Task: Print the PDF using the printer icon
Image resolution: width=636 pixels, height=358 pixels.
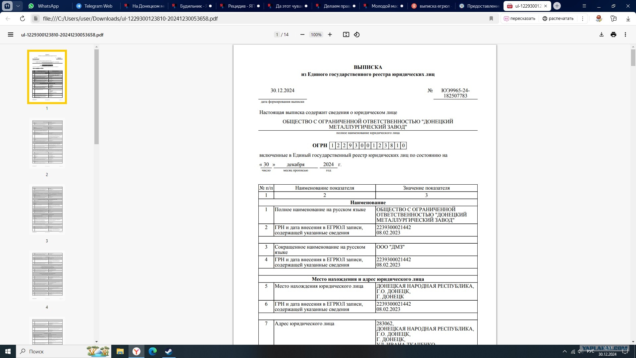Action: 613,34
